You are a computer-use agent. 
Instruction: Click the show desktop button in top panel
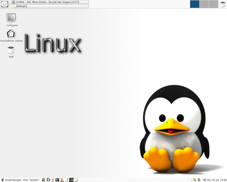pos(5,4)
